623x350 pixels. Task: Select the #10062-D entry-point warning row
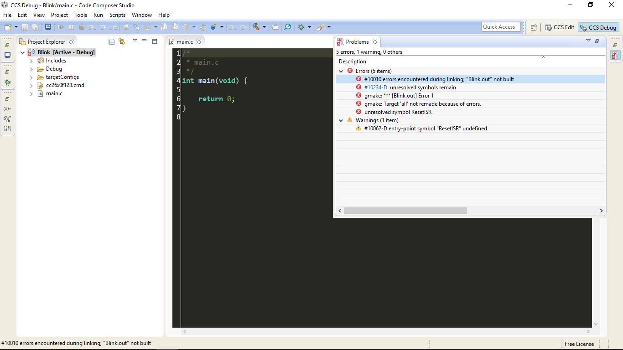click(x=426, y=129)
